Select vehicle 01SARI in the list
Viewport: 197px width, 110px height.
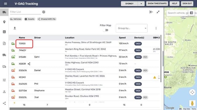(22, 57)
